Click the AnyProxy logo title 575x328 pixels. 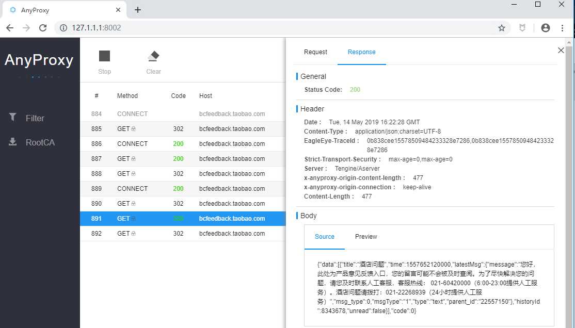pyautogui.click(x=39, y=60)
